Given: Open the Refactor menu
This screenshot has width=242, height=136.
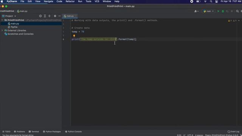Looking at the screenshot, I should [70, 2].
